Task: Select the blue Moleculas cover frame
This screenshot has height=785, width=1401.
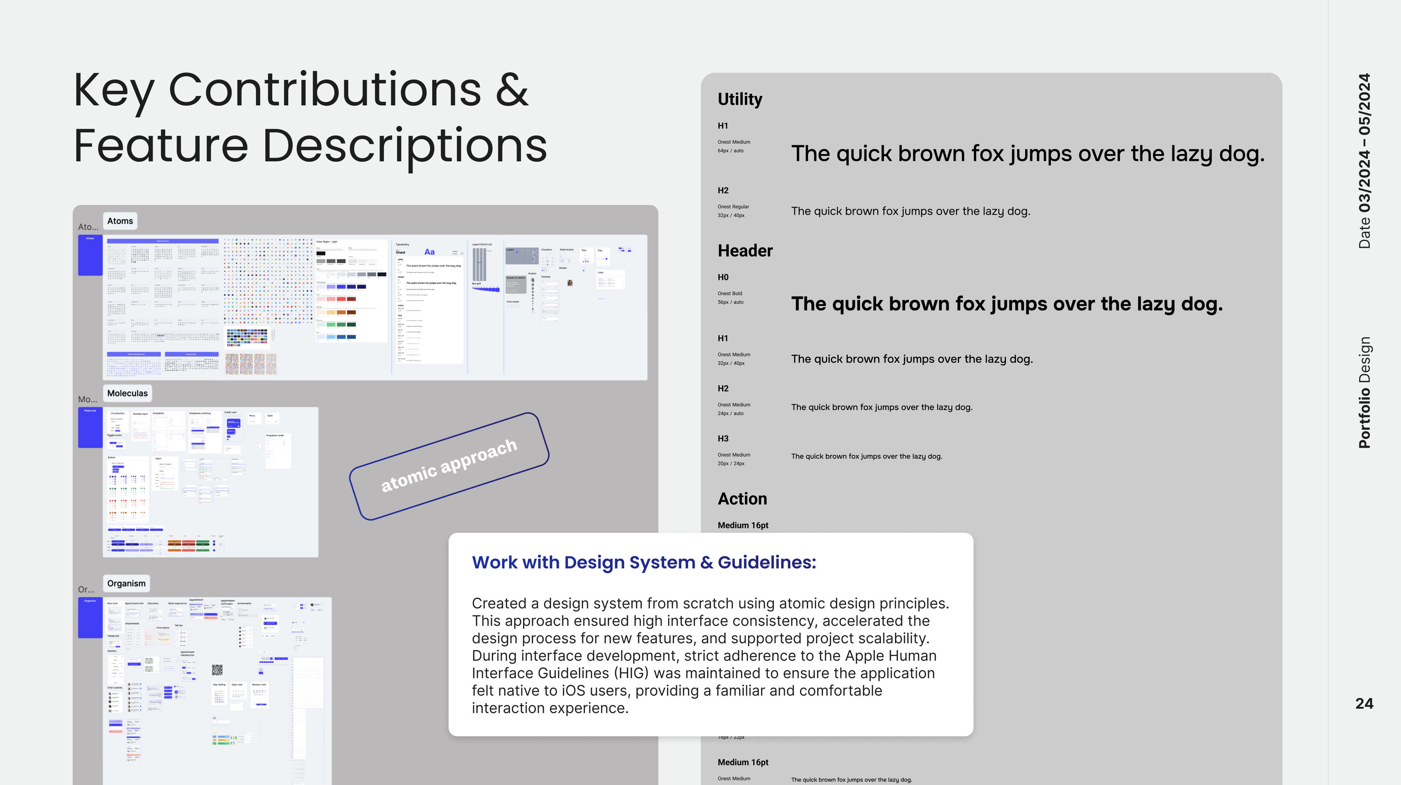Action: 90,428
